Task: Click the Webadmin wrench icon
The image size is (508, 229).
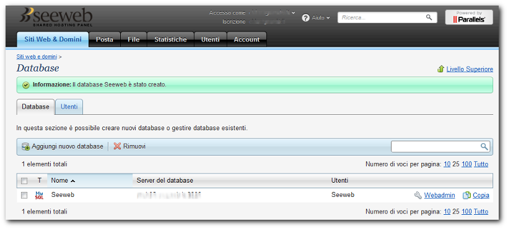Action: point(418,195)
